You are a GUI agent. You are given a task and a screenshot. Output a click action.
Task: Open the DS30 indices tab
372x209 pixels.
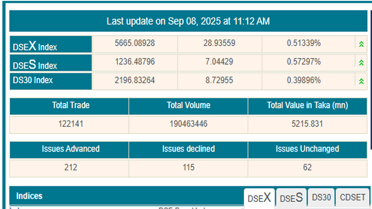[x=321, y=198]
